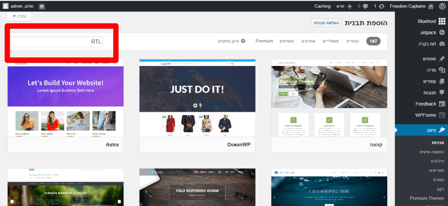This screenshot has height=206, width=448.
Task: Click the pages icon in sidebar
Action: [x=442, y=81]
